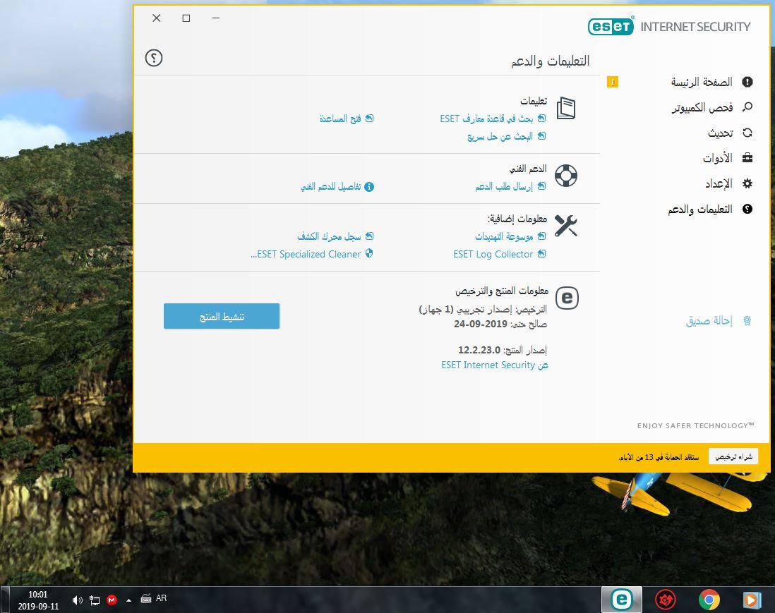Click the help book section icon

pos(566,108)
